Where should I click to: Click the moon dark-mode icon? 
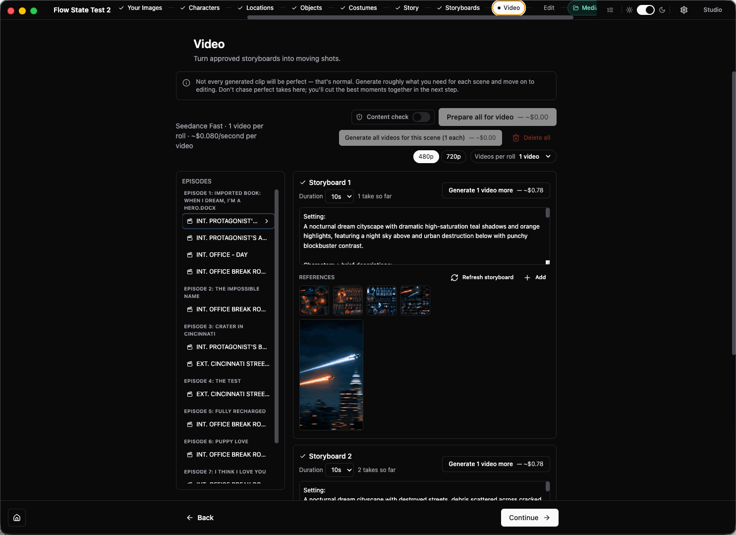click(x=662, y=10)
